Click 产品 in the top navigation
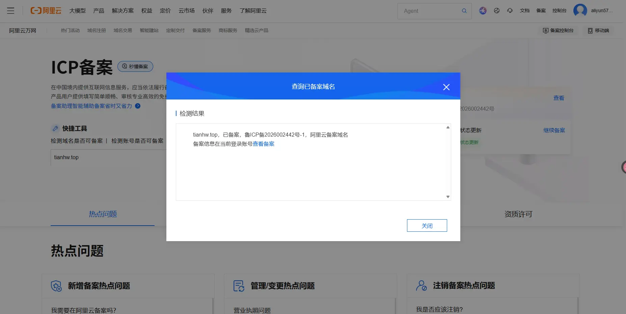Image resolution: width=626 pixels, height=314 pixels. (x=98, y=10)
